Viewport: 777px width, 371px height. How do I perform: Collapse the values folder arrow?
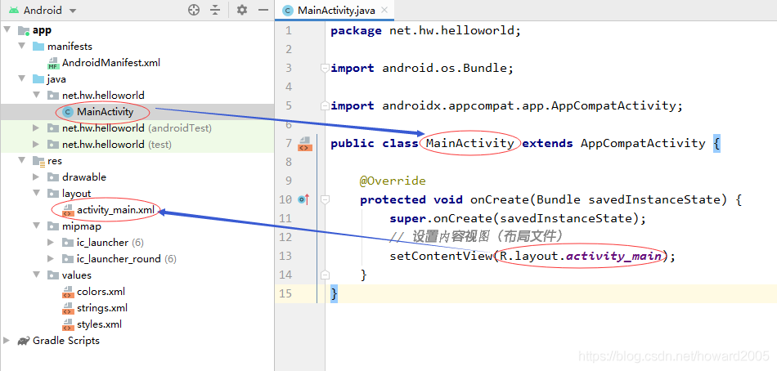tap(37, 275)
